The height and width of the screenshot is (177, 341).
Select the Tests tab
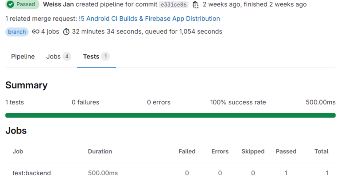coord(97,57)
